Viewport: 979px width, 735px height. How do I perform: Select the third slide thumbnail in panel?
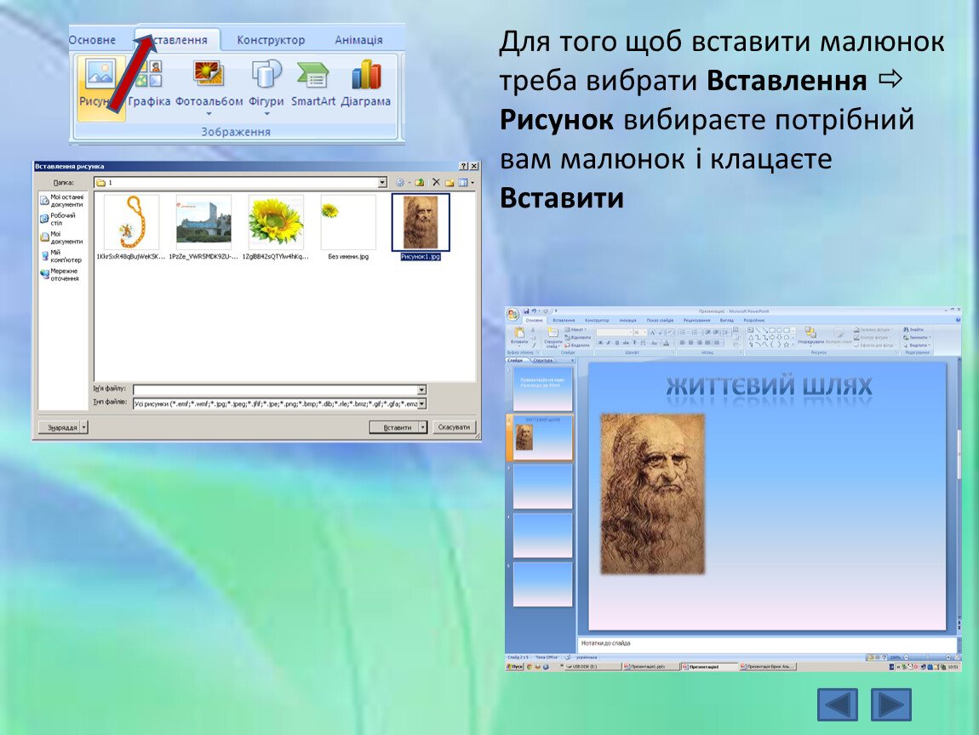[x=542, y=486]
